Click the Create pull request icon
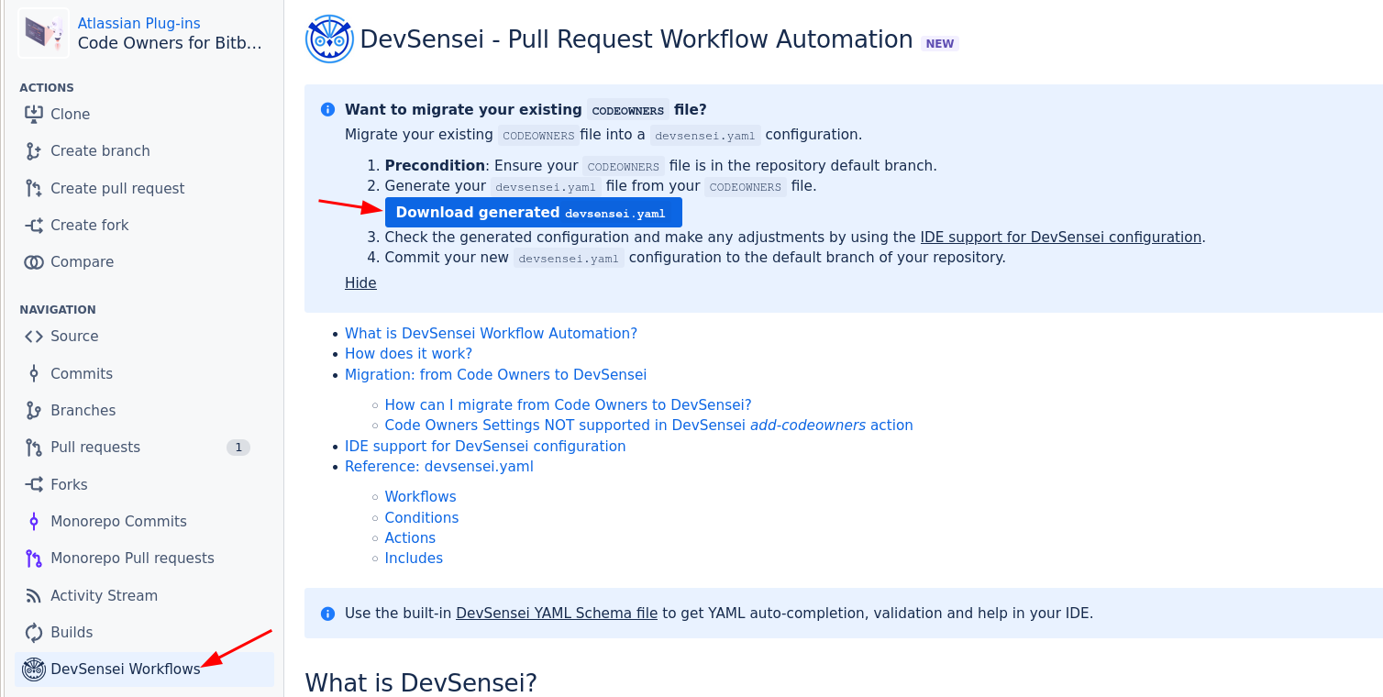Screen dimensions: 1383x697 (x=34, y=189)
